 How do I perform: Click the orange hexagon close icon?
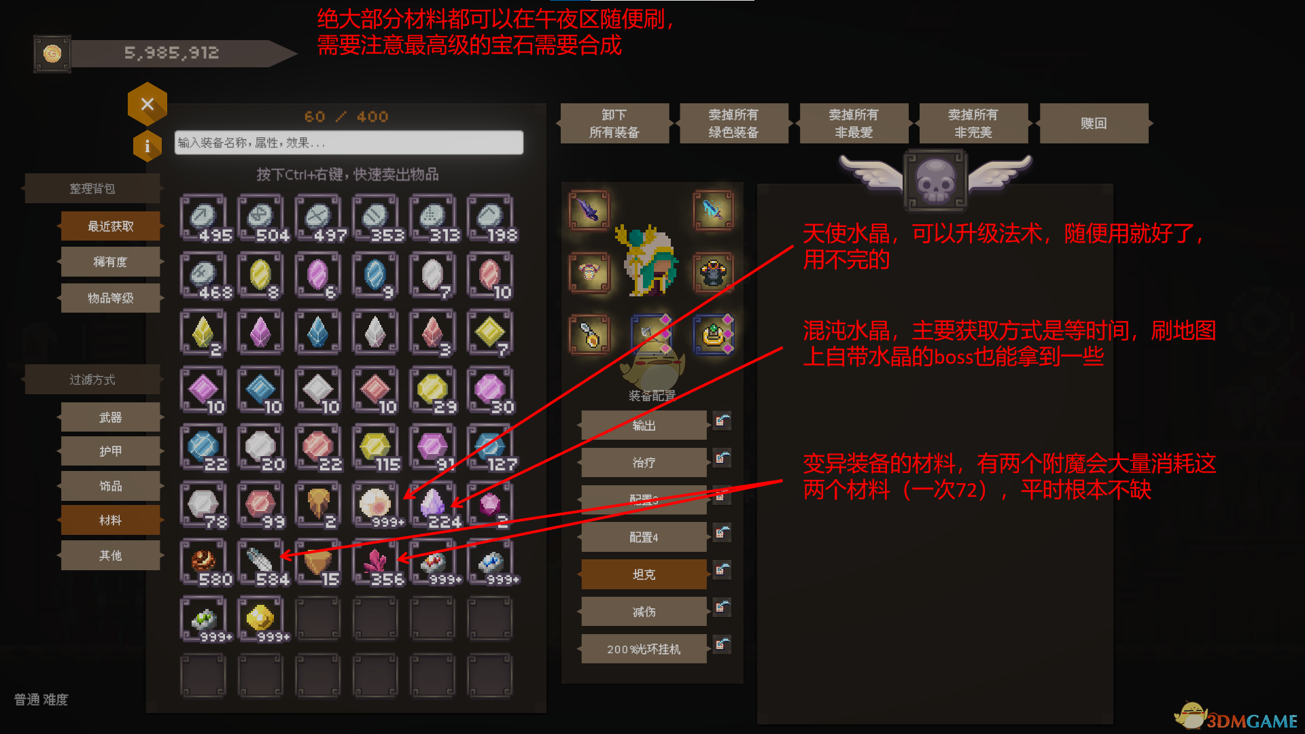(147, 104)
